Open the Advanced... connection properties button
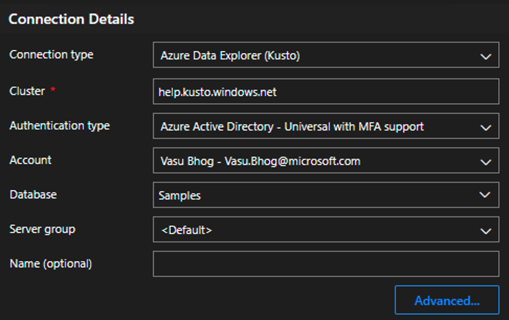This screenshot has height=320, width=509. [x=447, y=301]
